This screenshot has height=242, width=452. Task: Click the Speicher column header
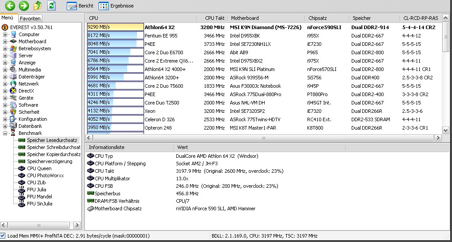click(374, 18)
